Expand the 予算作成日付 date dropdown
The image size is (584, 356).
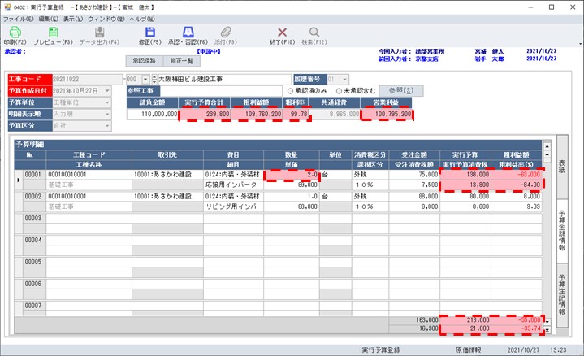(x=106, y=91)
